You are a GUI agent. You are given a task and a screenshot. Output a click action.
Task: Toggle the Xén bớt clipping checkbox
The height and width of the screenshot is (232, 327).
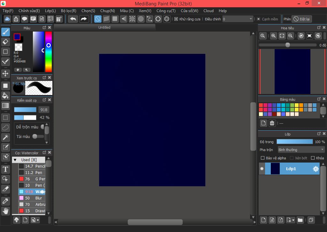pyautogui.click(x=292, y=158)
